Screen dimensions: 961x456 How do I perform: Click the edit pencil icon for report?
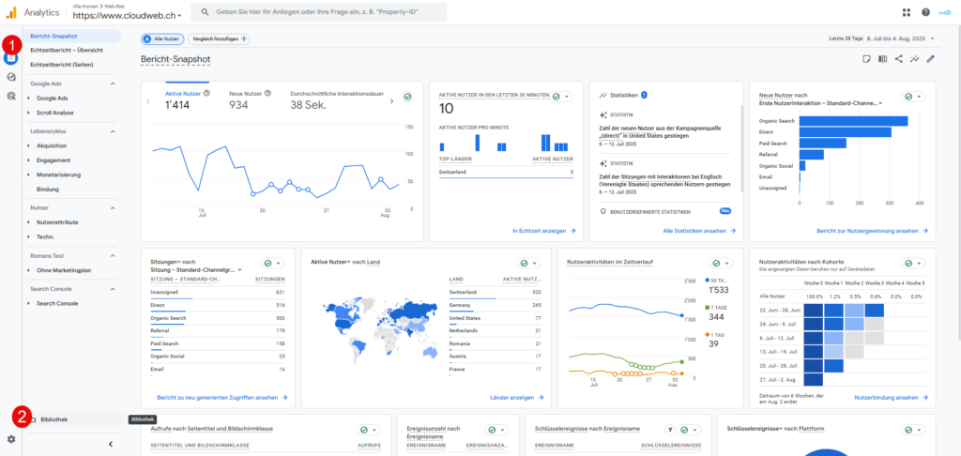tap(931, 59)
